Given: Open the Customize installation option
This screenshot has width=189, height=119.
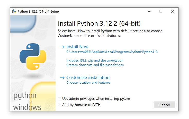Looking at the screenshot, I should click(x=88, y=77).
